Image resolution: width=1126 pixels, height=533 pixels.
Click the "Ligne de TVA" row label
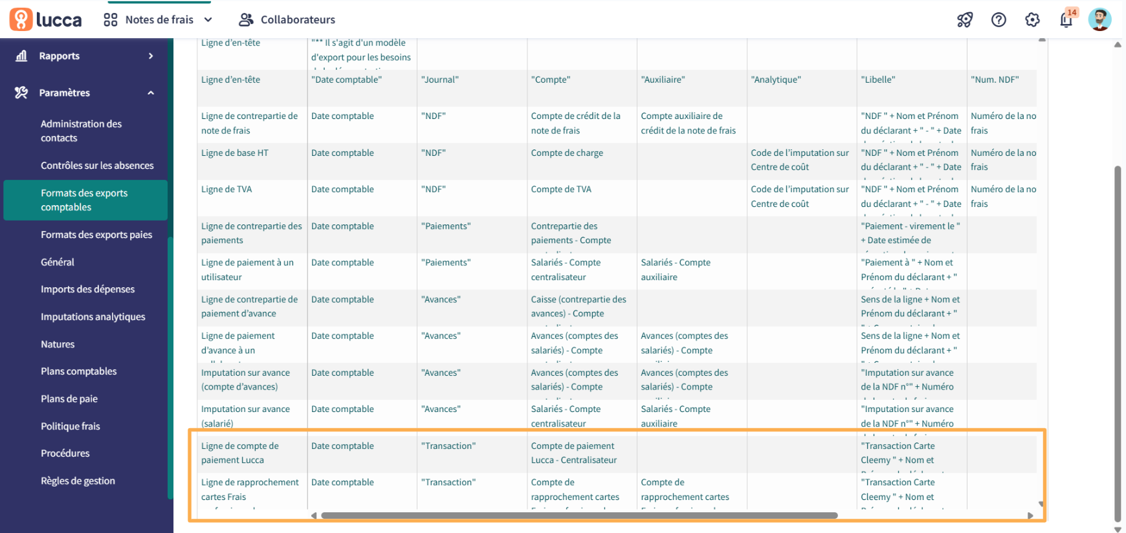[x=226, y=190]
